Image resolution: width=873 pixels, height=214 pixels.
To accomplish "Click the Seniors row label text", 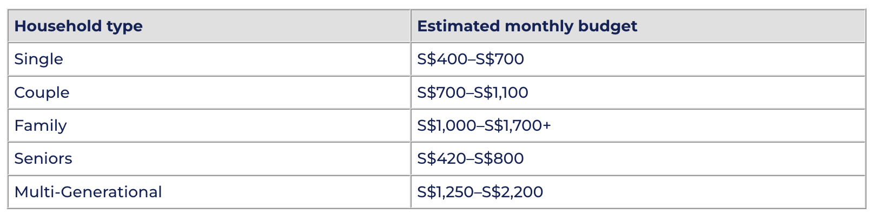I will (x=43, y=159).
